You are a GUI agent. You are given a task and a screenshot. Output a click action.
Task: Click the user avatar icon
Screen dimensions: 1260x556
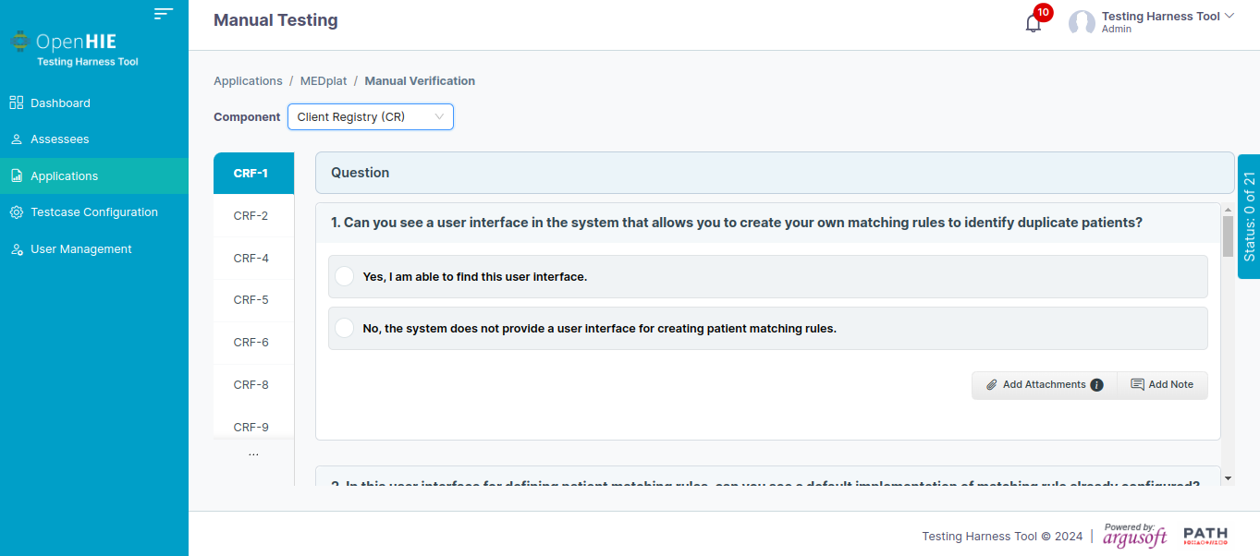click(1082, 23)
